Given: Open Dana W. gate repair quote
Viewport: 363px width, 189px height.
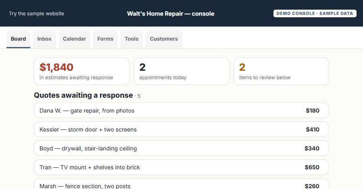Looking at the screenshot, I should point(181,111).
